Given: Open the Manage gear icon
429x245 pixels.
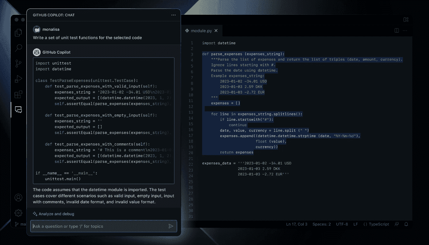Looking at the screenshot, I should click(x=19, y=213).
